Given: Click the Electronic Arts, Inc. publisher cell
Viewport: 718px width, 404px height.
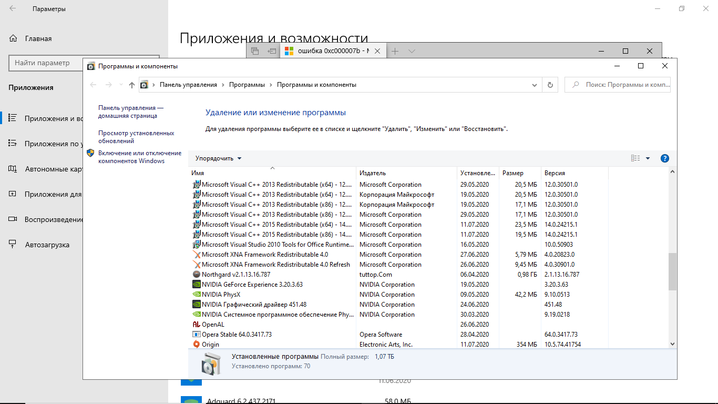Looking at the screenshot, I should 386,345.
